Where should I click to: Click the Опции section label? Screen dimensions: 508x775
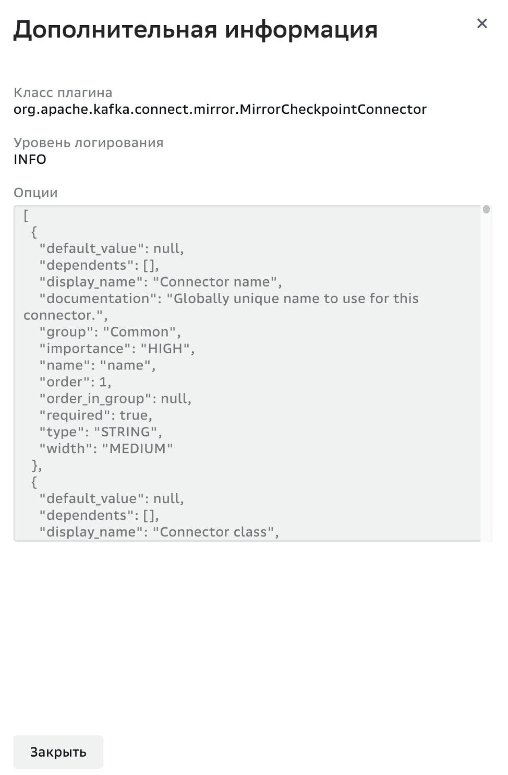coord(35,193)
